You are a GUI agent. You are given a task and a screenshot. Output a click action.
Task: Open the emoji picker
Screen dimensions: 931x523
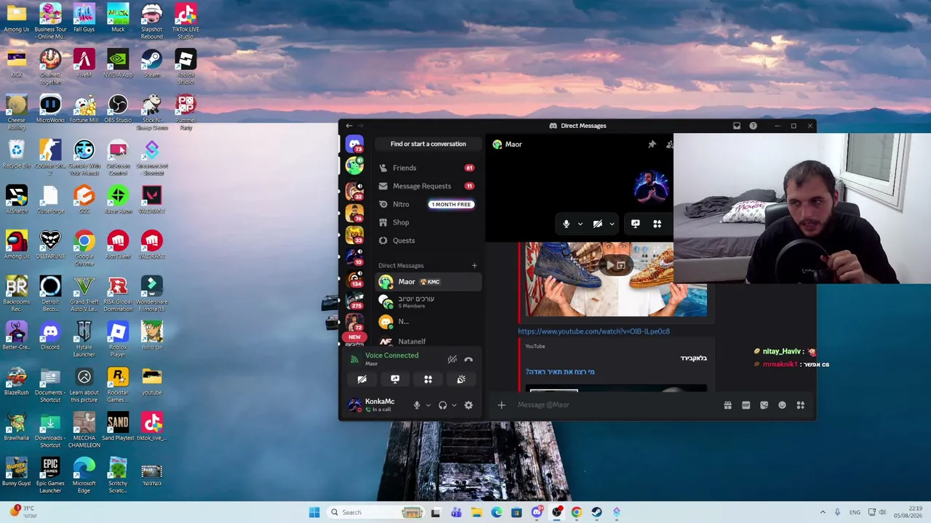[782, 405]
